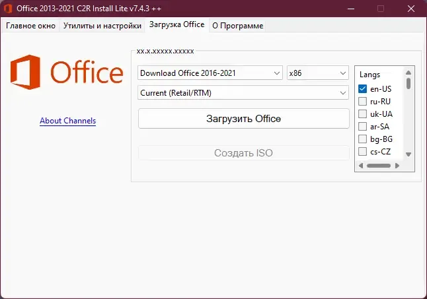
Task: Click the Загрузить Office button
Action: coord(244,119)
